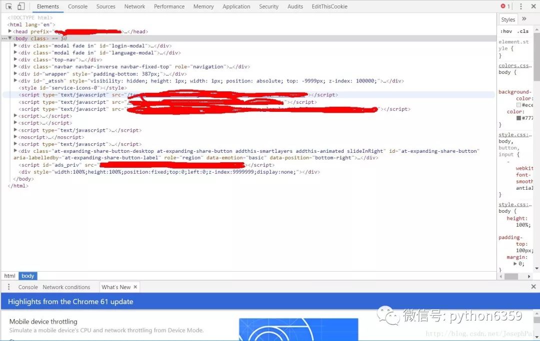Select the closing </html> tag row

pos(18,186)
